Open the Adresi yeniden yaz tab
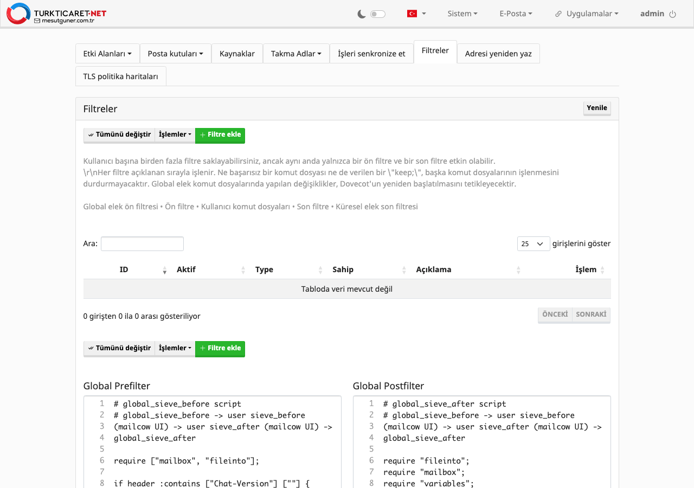Viewport: 694px width, 488px height. tap(498, 54)
